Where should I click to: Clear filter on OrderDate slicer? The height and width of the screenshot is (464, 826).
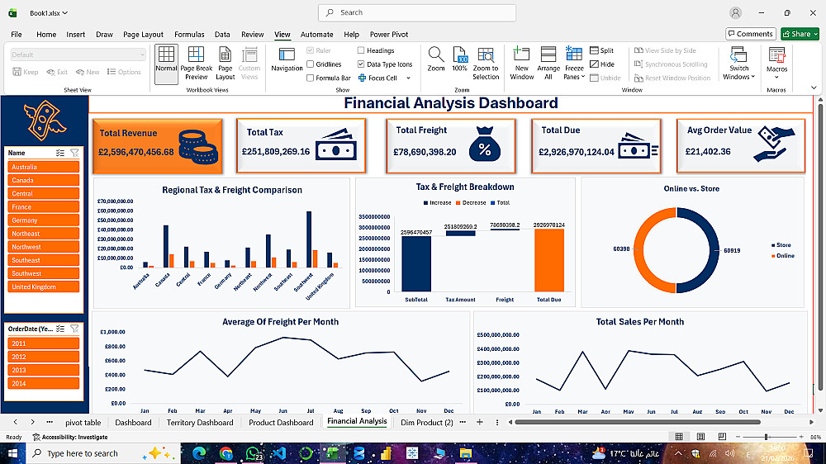tap(74, 329)
